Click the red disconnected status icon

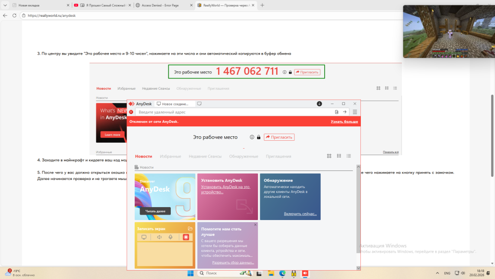click(x=131, y=112)
